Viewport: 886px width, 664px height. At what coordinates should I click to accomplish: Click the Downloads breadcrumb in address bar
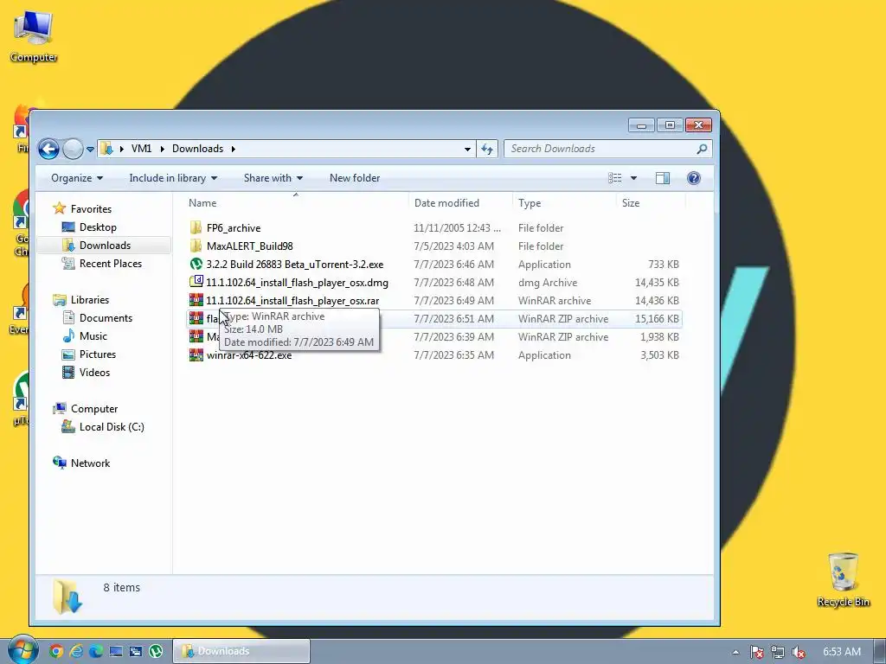coord(197,149)
